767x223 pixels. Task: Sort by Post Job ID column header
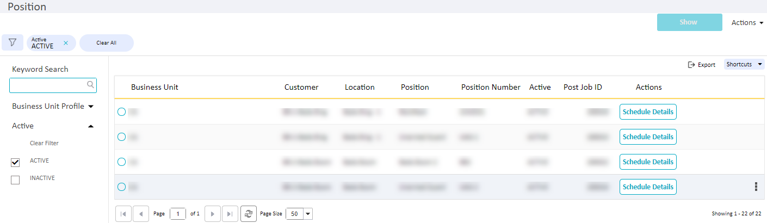coord(583,87)
